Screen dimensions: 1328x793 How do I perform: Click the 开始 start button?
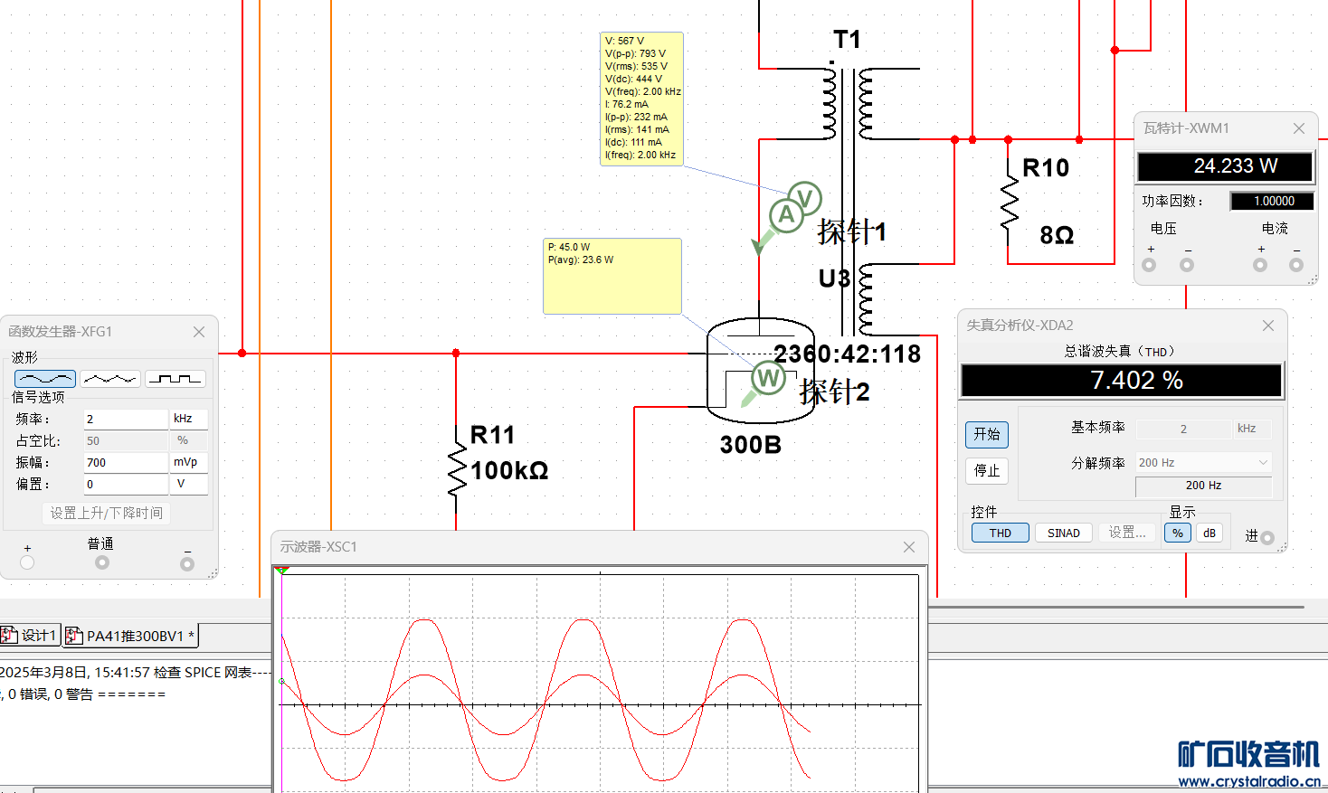[986, 434]
